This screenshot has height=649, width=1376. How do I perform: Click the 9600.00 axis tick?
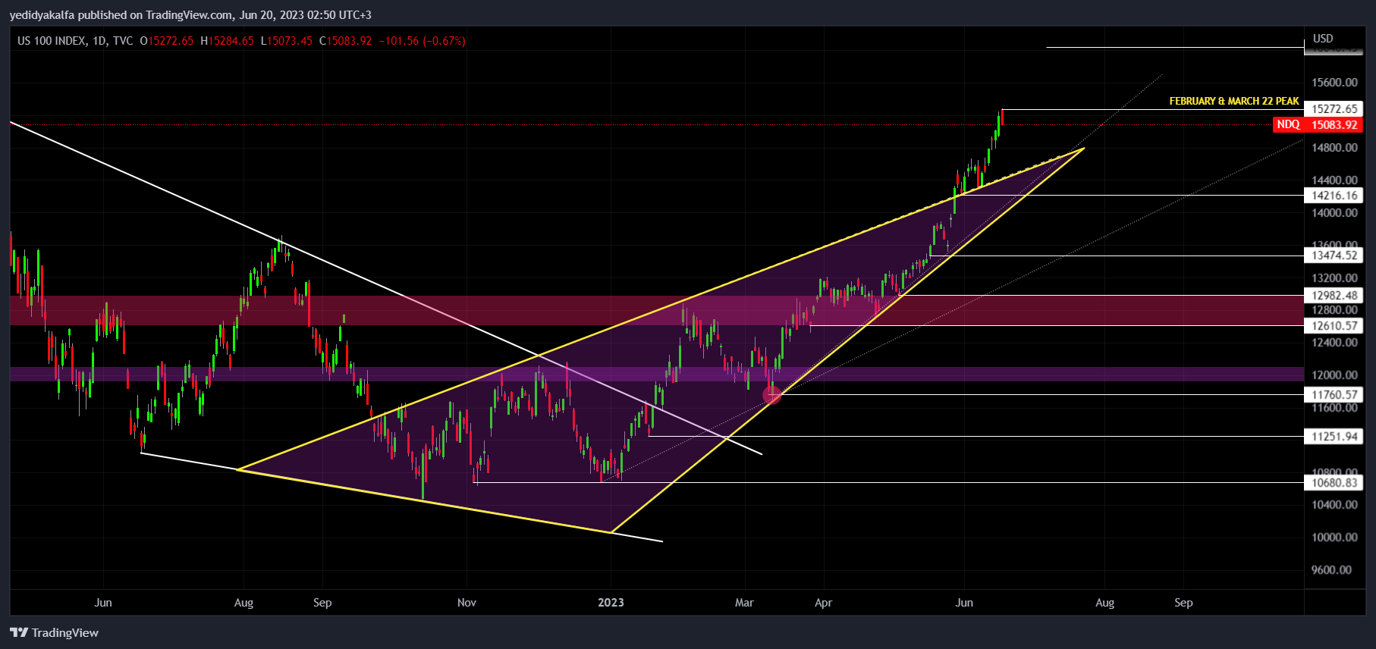[1331, 570]
